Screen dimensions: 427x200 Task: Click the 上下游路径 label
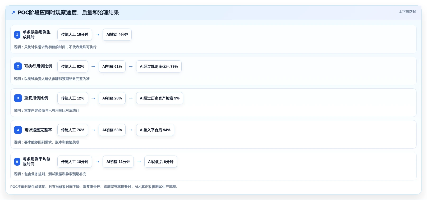pos(407,12)
